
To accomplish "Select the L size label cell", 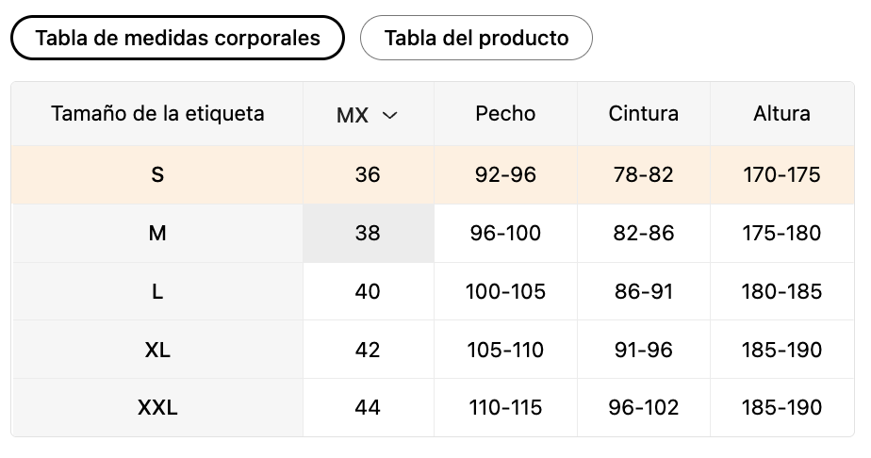I will point(157,291).
